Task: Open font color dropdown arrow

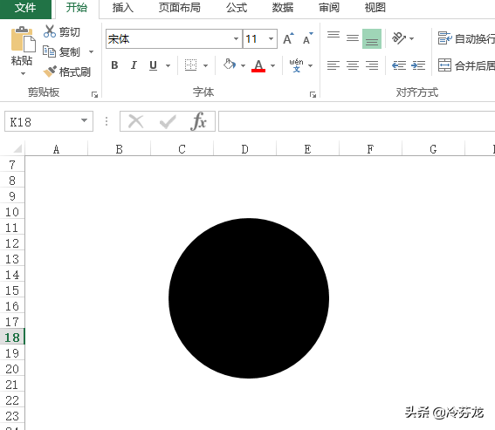Action: click(272, 65)
